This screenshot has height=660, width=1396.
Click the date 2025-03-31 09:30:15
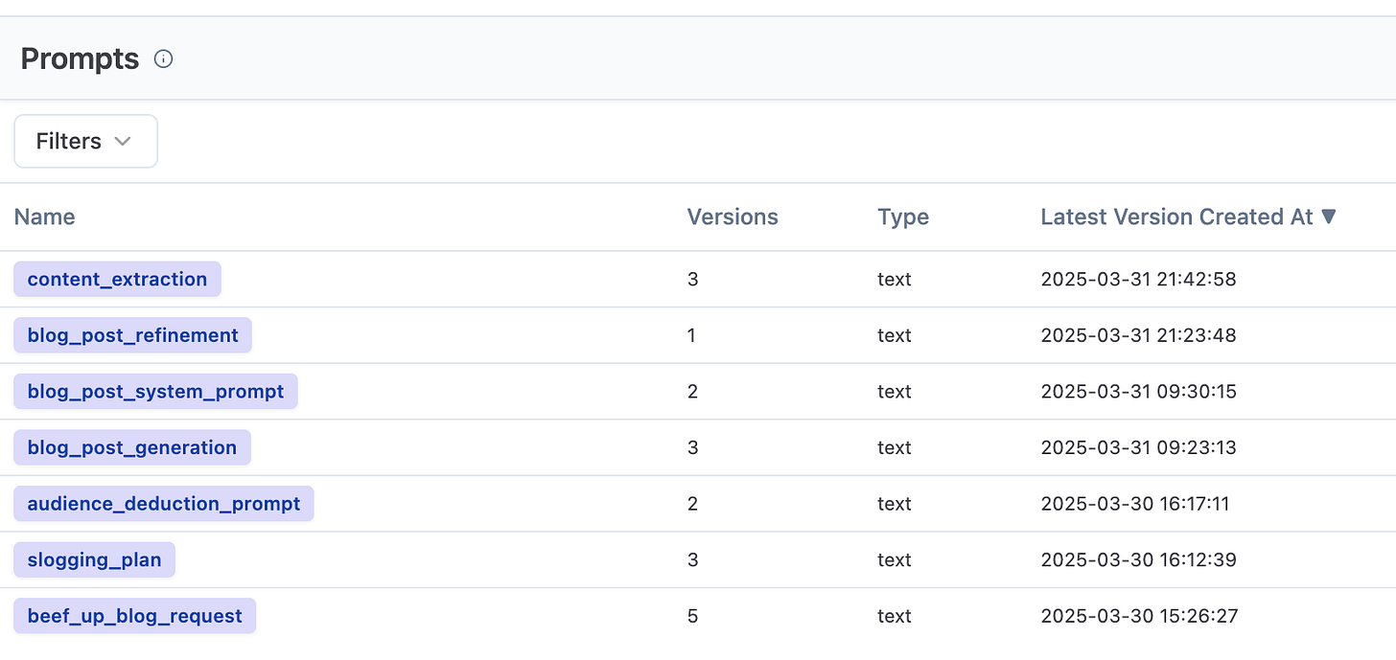[x=1138, y=392]
